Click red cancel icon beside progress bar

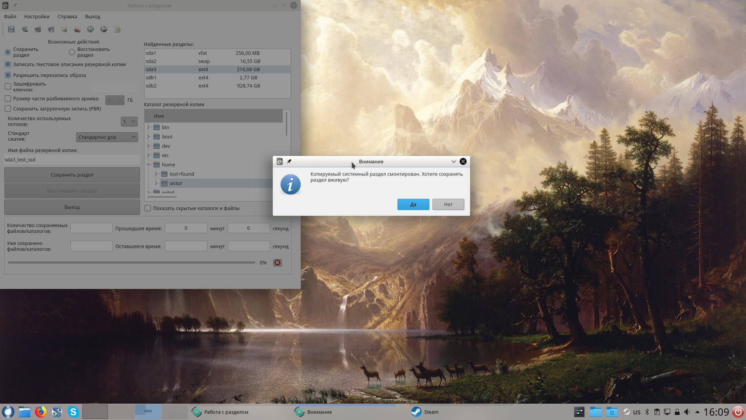click(x=277, y=263)
